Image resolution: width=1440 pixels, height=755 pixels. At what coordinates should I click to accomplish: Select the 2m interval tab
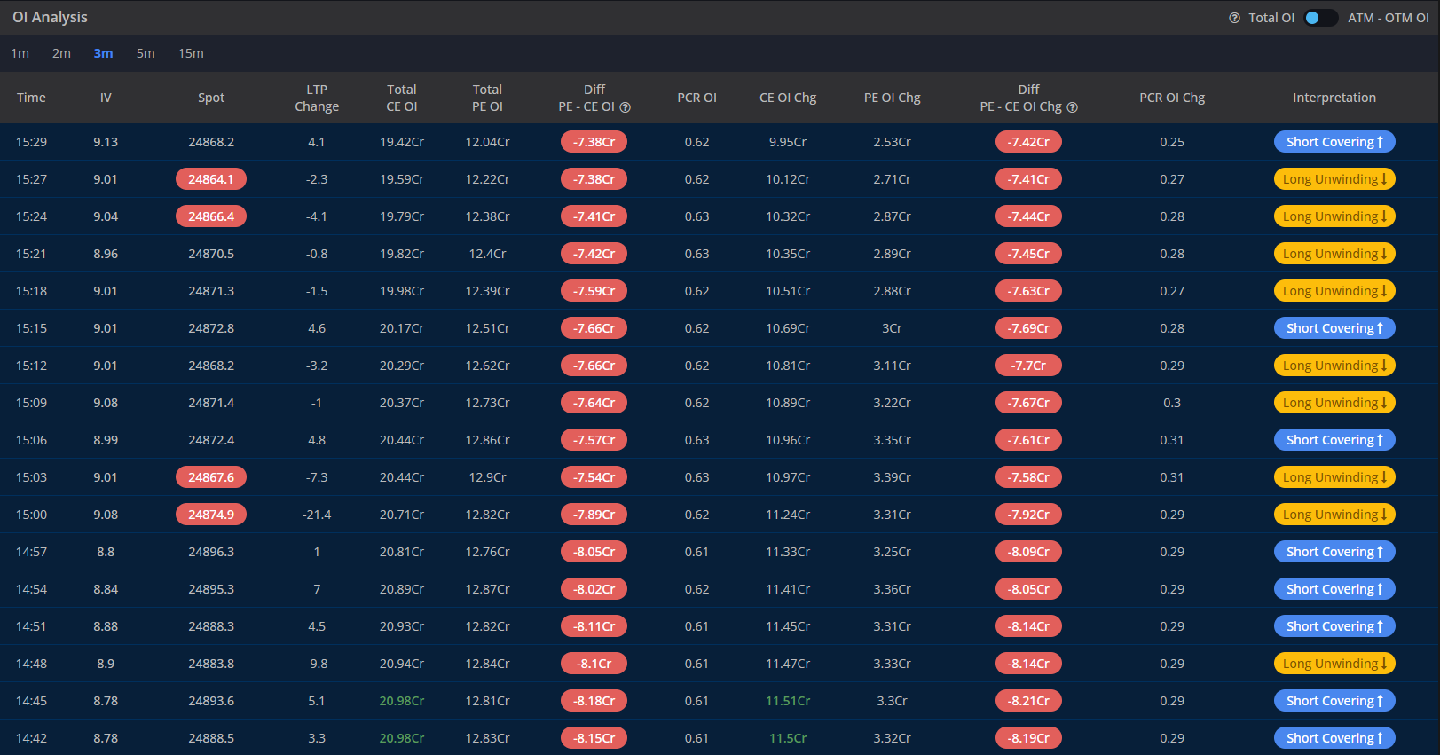tap(61, 53)
